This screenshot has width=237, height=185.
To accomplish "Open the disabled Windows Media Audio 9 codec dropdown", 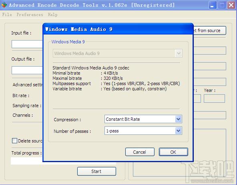I will (118, 53).
